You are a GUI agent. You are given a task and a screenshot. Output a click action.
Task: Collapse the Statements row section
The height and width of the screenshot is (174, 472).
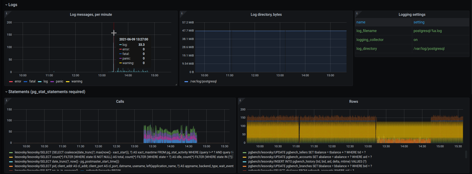click(45, 92)
